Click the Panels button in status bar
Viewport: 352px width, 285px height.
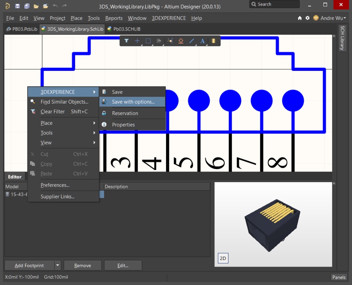point(339,277)
